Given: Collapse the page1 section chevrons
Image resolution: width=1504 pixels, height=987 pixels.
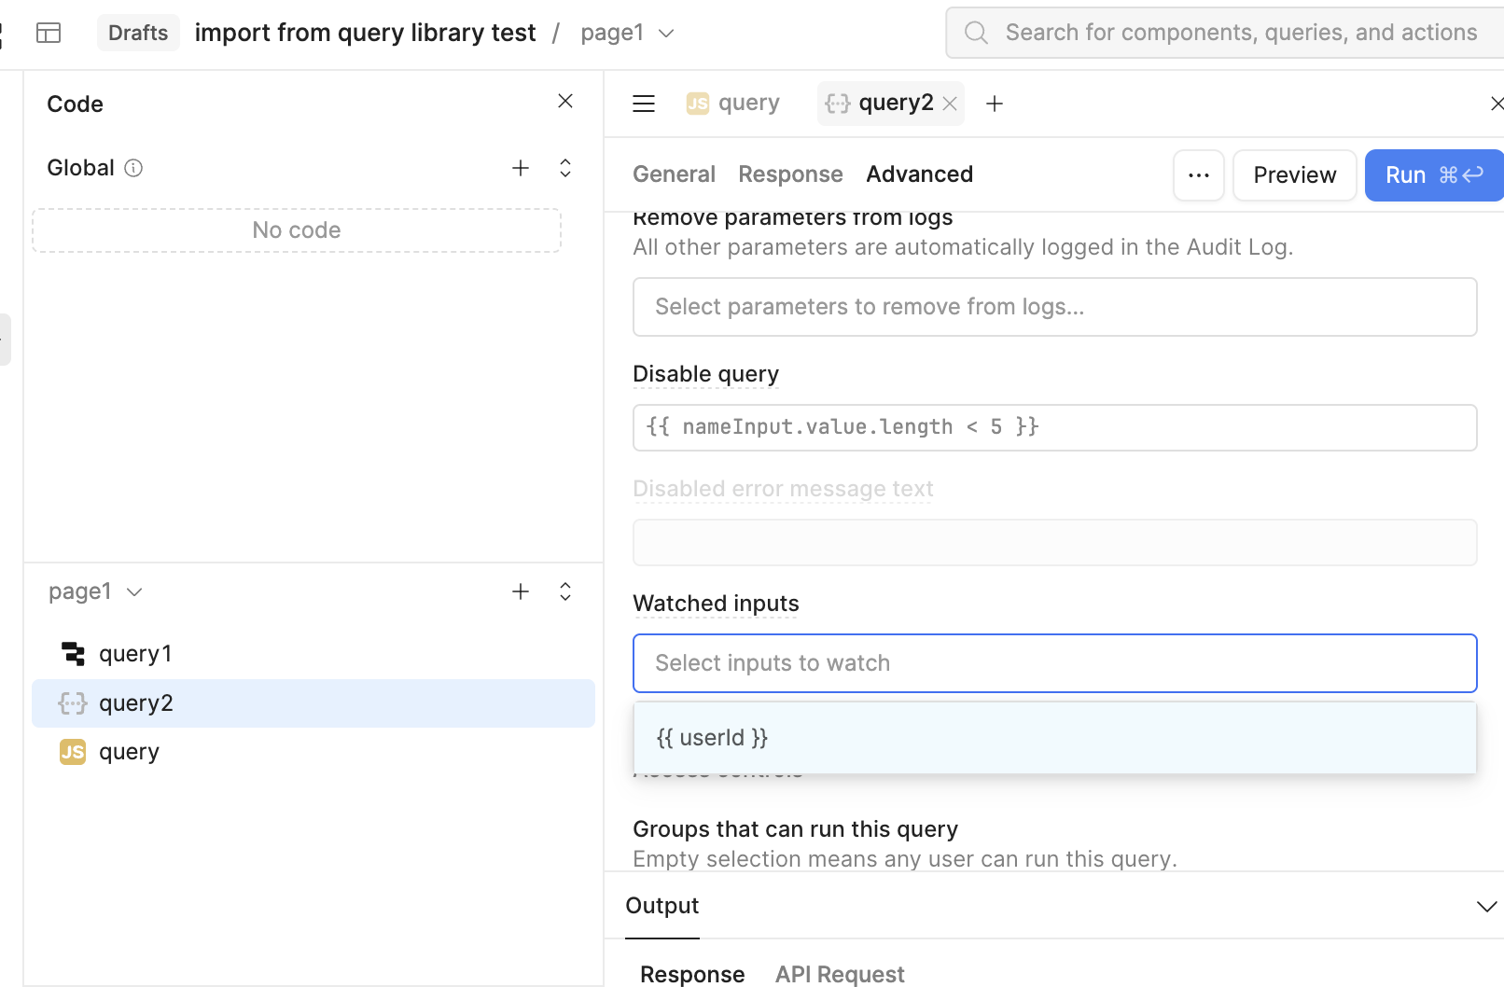Looking at the screenshot, I should click(x=565, y=591).
